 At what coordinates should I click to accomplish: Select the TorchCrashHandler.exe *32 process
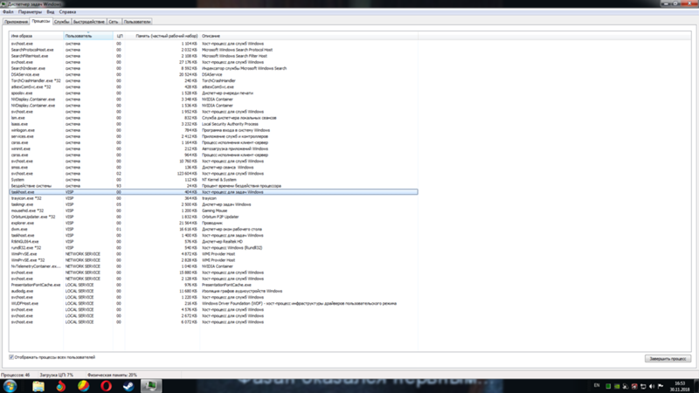(x=213, y=81)
